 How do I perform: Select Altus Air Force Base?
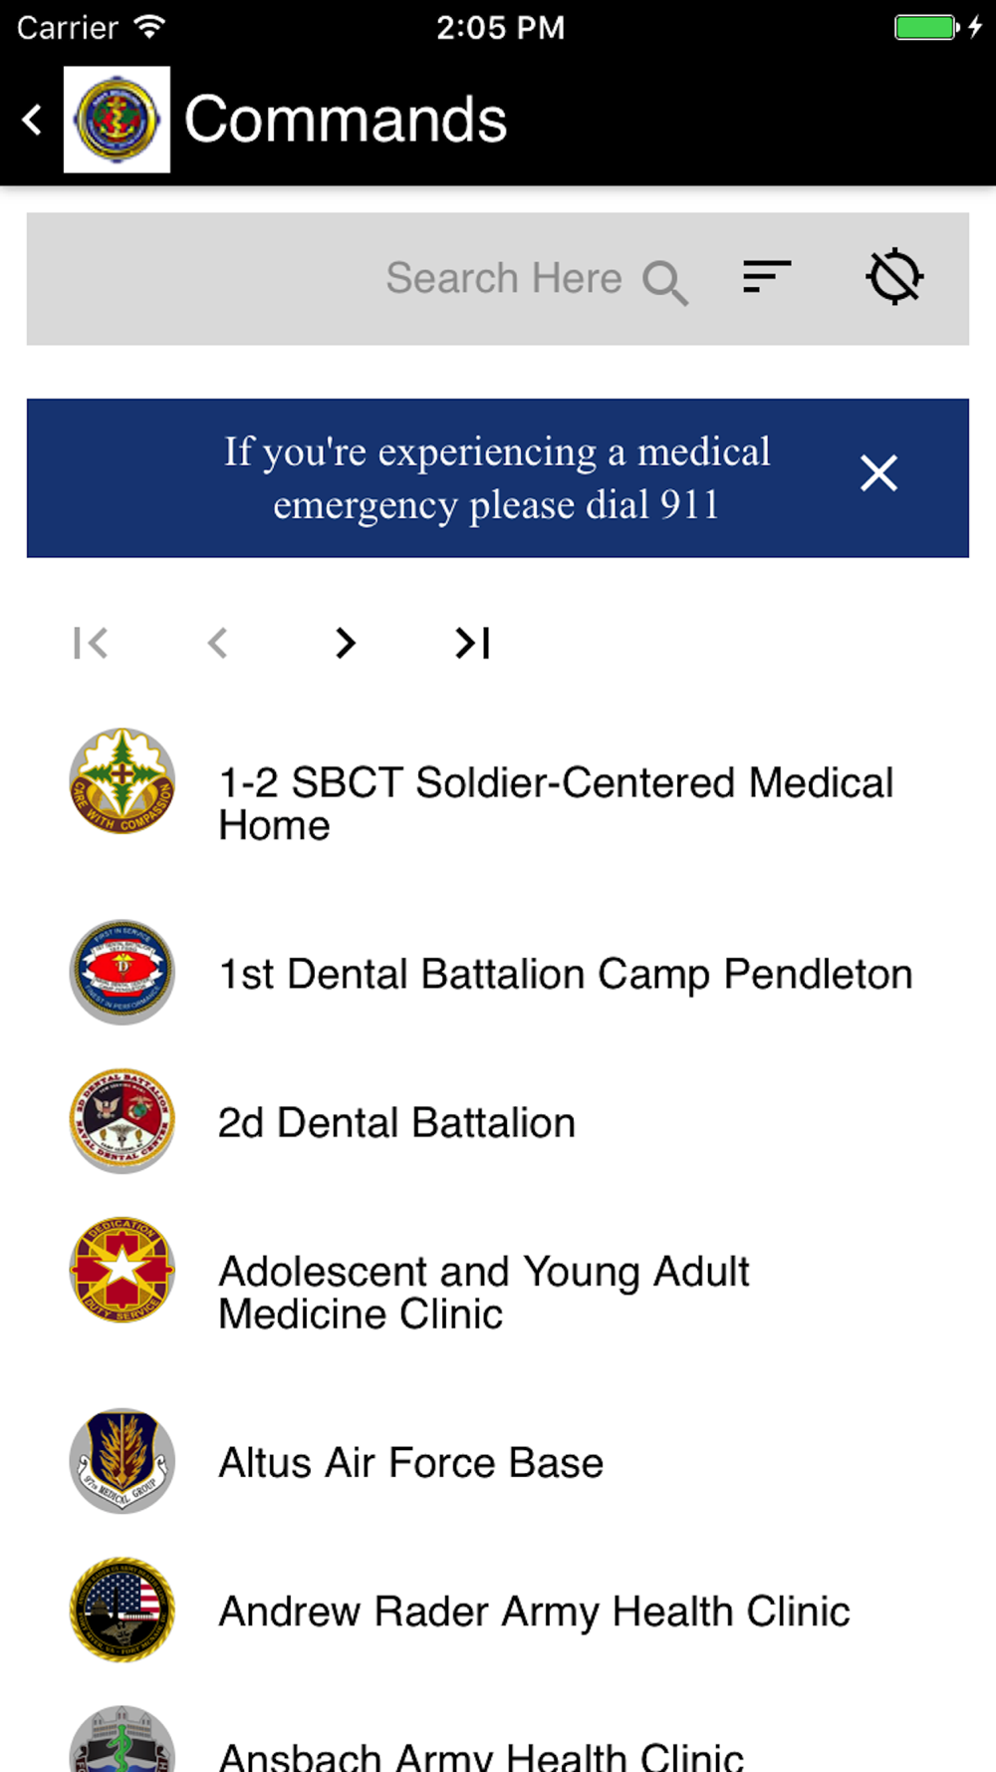(498, 1462)
